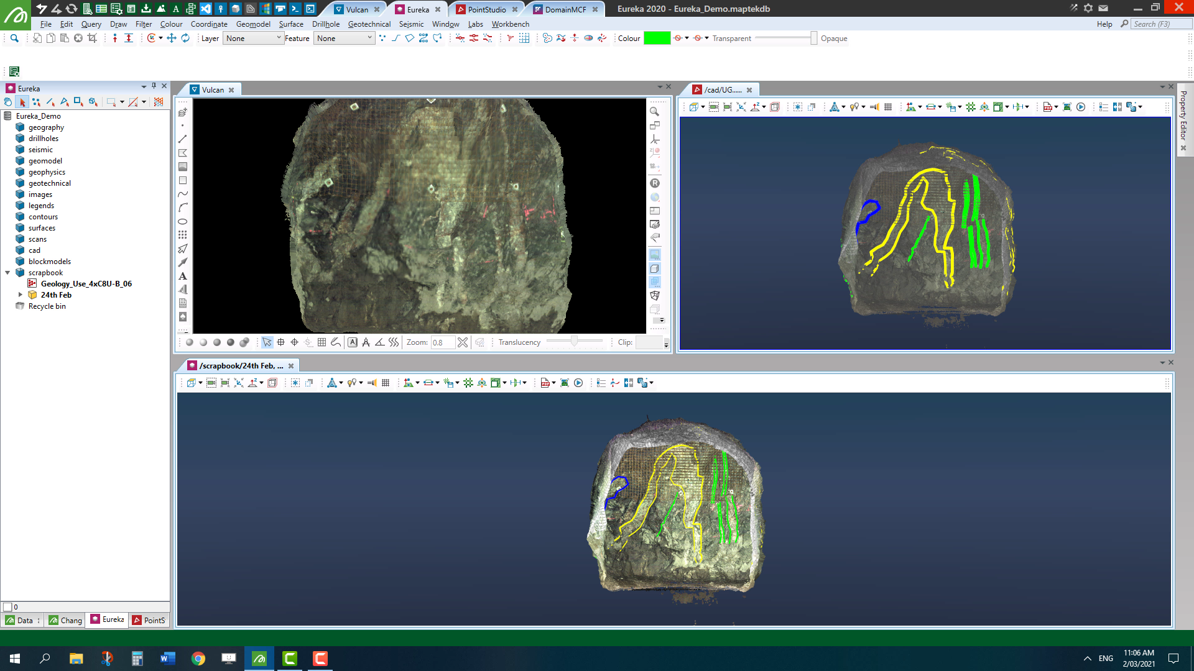The height and width of the screenshot is (671, 1194).
Task: Open the Workbench menu
Action: click(x=511, y=24)
